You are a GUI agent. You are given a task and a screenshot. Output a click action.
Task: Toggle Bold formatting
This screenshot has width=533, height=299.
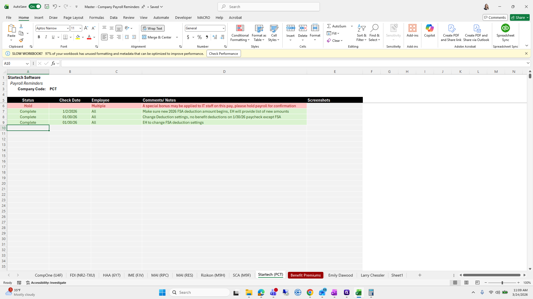click(x=39, y=37)
